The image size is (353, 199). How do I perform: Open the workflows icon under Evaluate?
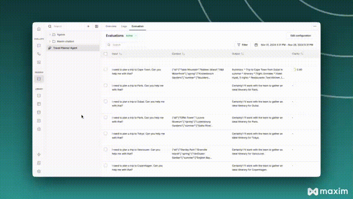(39, 54)
